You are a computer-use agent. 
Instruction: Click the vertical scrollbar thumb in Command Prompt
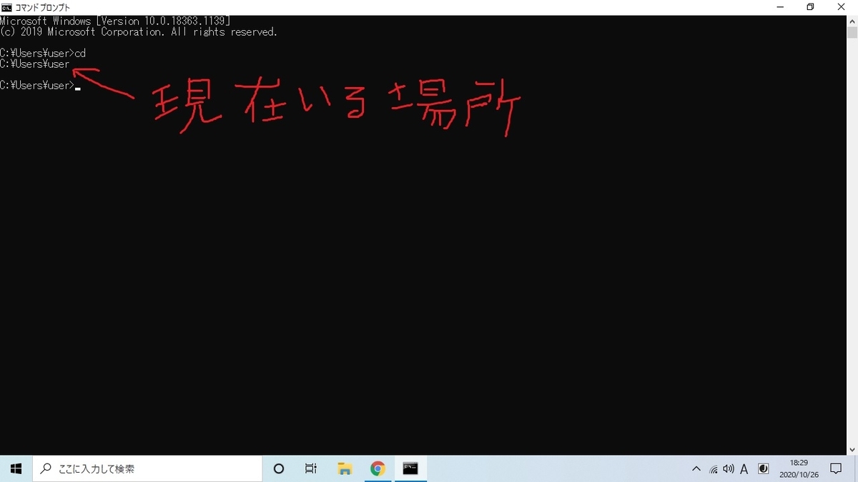click(x=852, y=32)
